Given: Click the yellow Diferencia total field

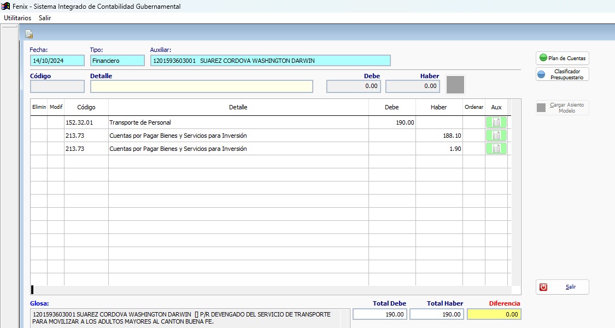Looking at the screenshot, I should point(494,314).
